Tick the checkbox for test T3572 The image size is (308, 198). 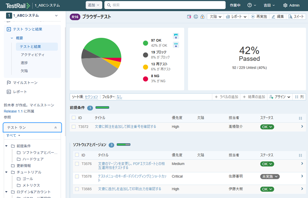(x=74, y=127)
